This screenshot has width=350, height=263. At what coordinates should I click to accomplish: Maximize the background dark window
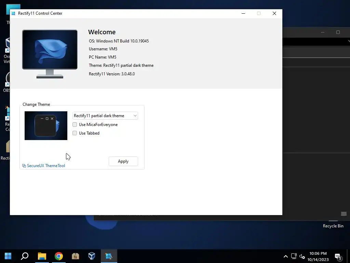[x=338, y=32]
